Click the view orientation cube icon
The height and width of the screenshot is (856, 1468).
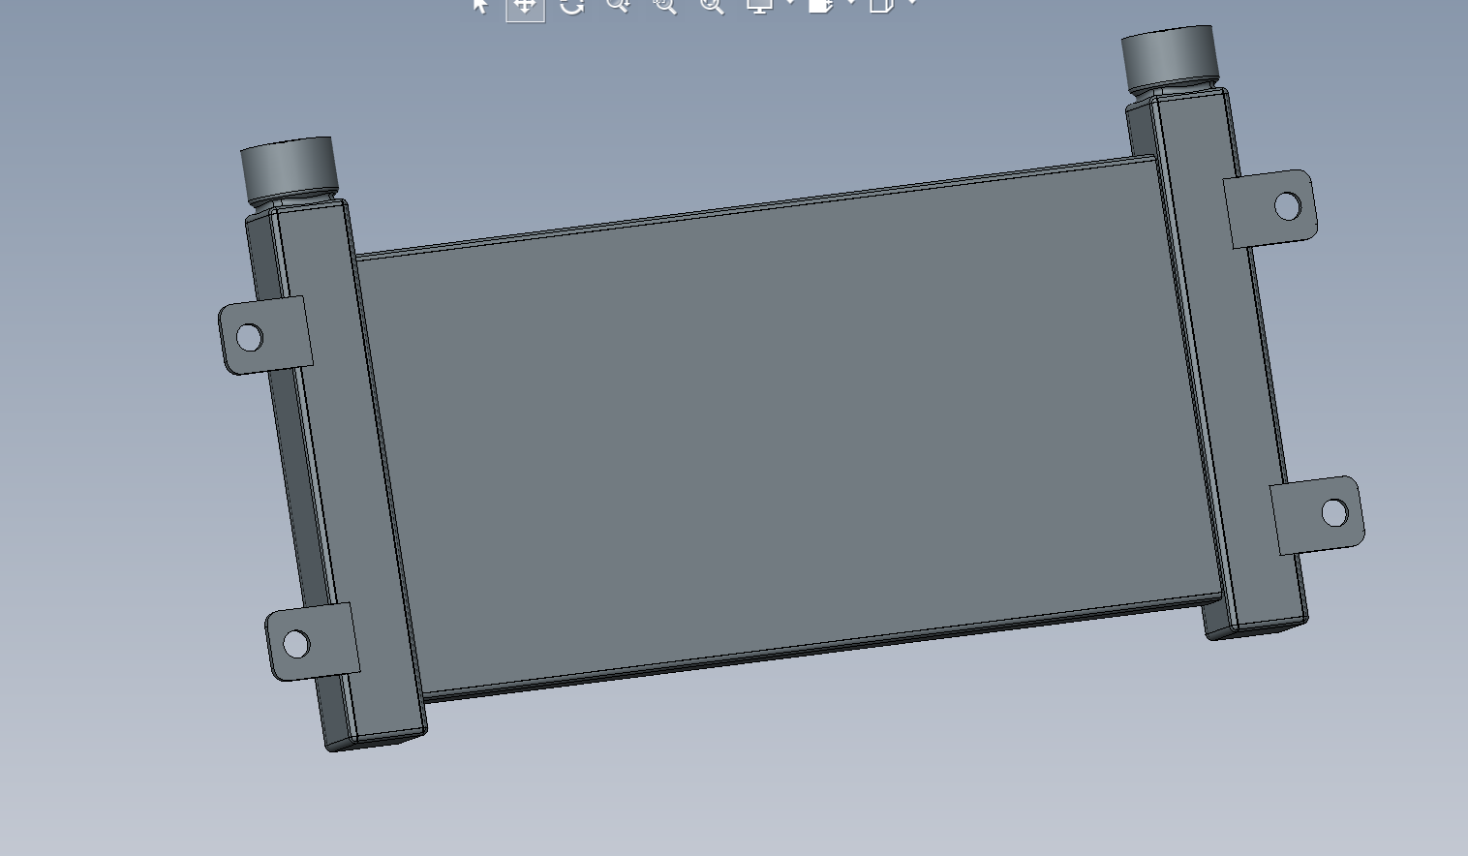tap(881, 5)
